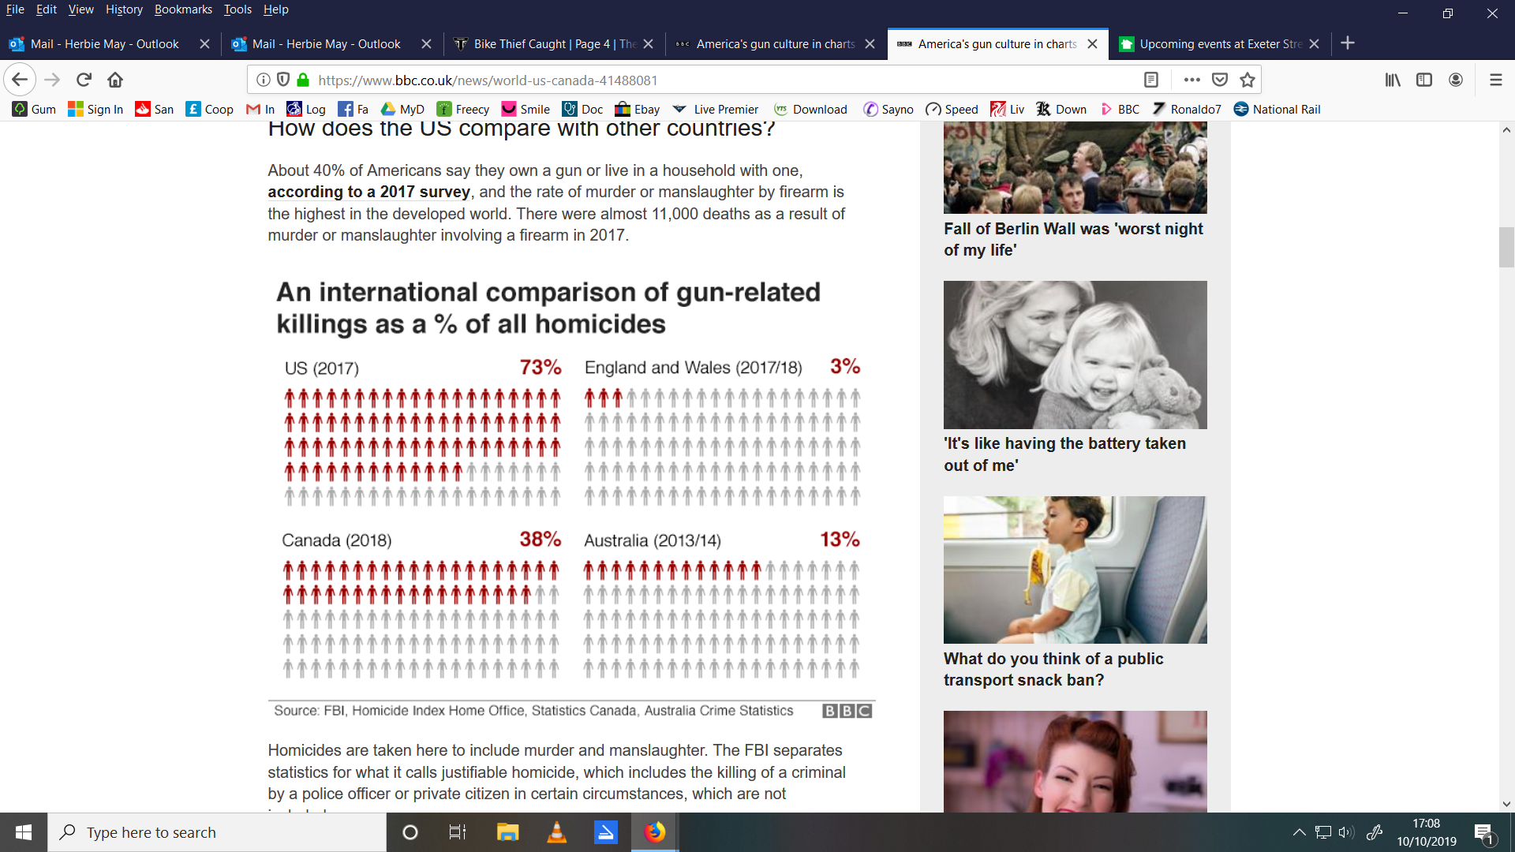The width and height of the screenshot is (1515, 852).
Task: Reload the current page
Action: coord(84,80)
